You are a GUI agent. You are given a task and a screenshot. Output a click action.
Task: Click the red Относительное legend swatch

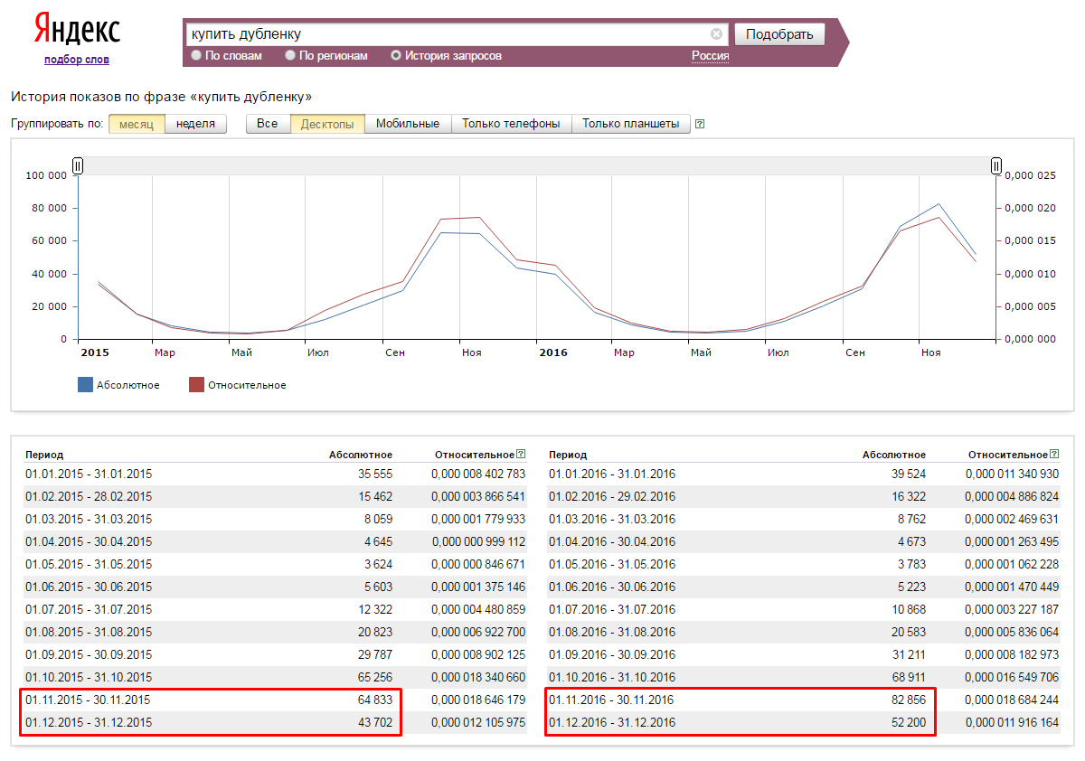coord(196,385)
